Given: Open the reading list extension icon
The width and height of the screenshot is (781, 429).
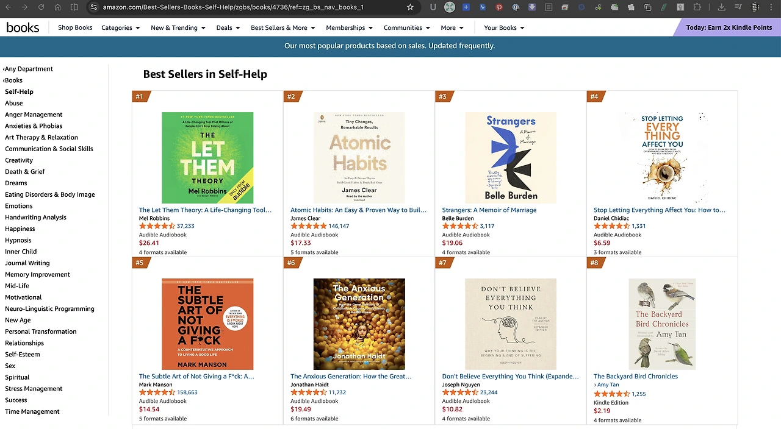Looking at the screenshot, I should click(548, 7).
